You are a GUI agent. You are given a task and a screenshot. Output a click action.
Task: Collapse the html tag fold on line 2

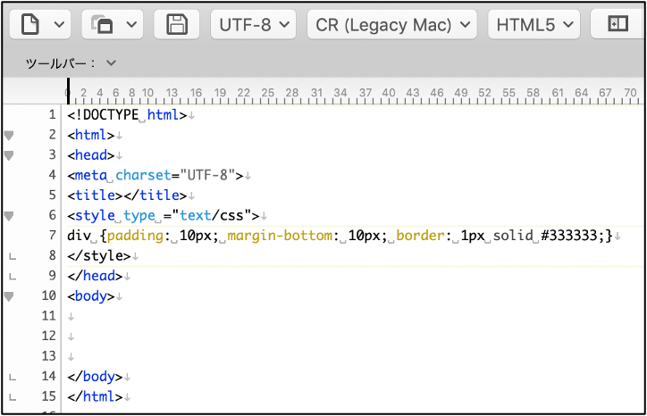pos(10,135)
